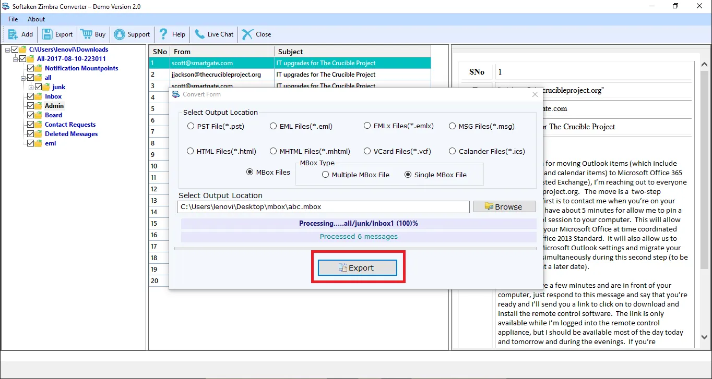Viewport: 712px width, 379px height.
Task: Click the Add toolbar icon
Action: 13,34
